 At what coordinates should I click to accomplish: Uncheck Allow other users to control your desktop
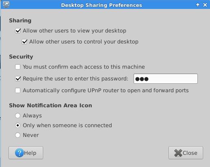click(24, 41)
